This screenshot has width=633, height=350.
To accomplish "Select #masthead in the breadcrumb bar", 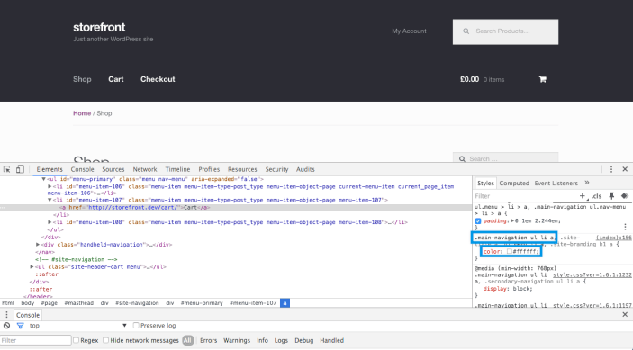I will pyautogui.click(x=78, y=303).
